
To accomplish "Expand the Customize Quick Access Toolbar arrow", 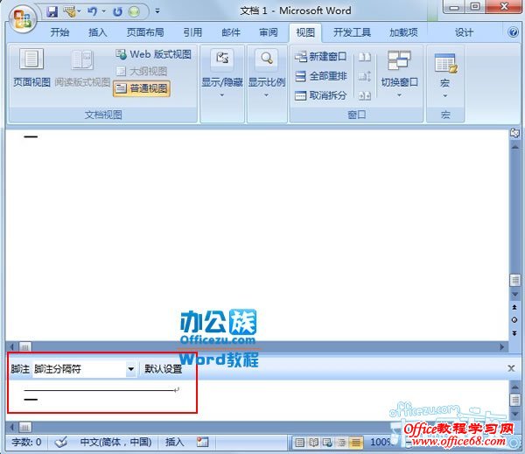I will point(157,11).
